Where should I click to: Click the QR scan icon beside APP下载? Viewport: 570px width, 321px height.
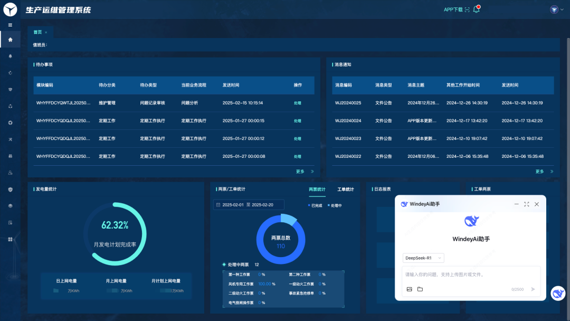click(x=467, y=10)
